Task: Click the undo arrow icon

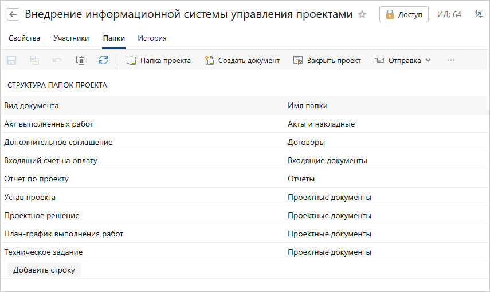Action: point(57,60)
